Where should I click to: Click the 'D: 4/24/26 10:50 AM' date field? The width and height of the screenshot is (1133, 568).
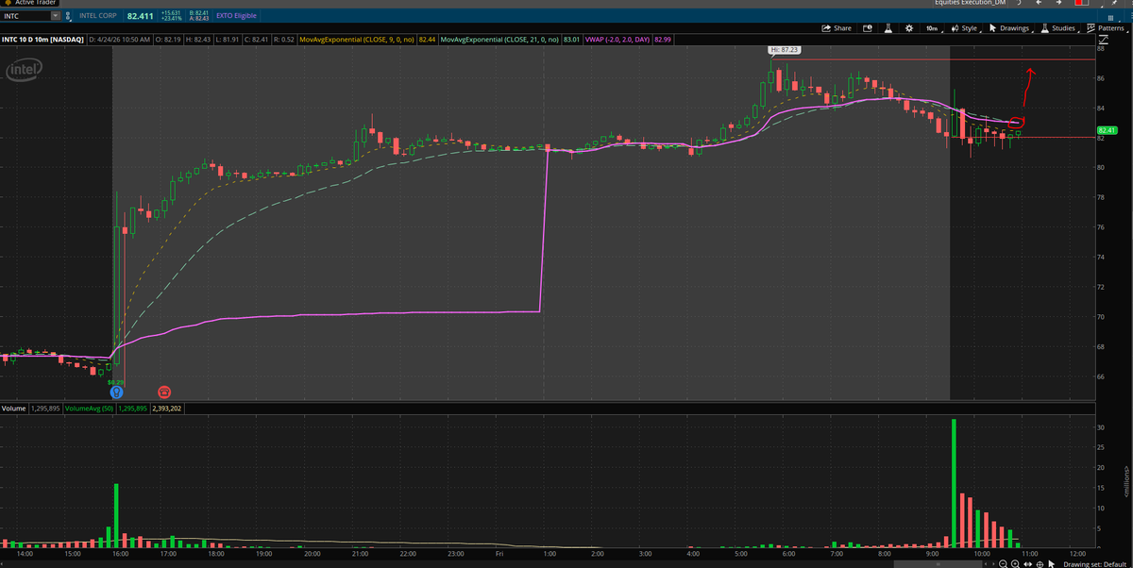[119, 40]
